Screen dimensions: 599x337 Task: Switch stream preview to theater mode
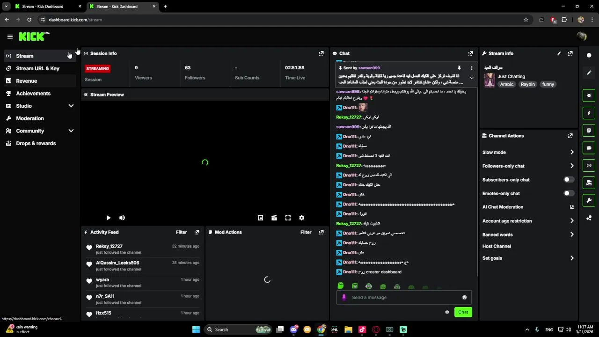(x=274, y=218)
